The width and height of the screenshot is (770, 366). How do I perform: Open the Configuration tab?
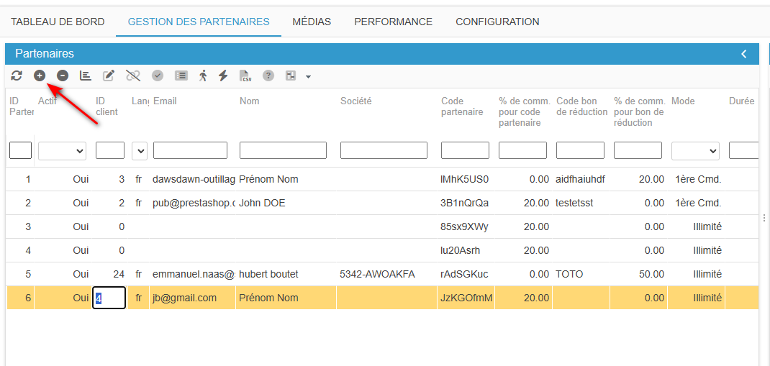[497, 22]
